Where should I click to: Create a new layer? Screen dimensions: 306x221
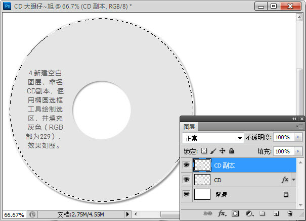pyautogui.click(x=276, y=214)
